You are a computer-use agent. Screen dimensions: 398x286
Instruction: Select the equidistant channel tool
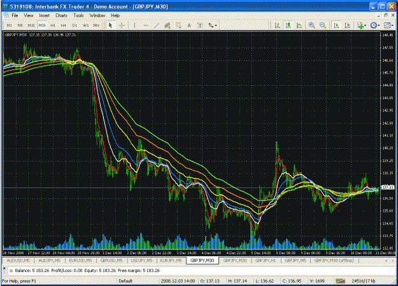click(x=167, y=25)
